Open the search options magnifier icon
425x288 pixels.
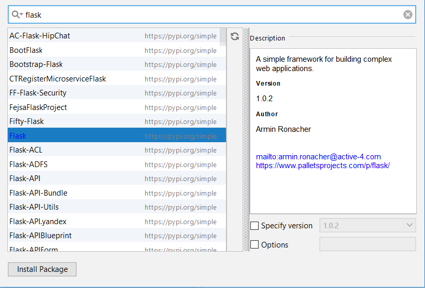(17, 15)
